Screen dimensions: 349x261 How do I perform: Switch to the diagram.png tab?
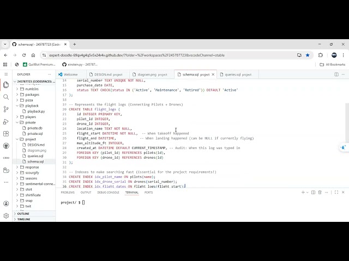[x=152, y=74]
